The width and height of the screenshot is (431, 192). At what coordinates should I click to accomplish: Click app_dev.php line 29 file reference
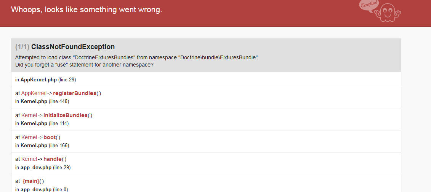[x=43, y=167]
